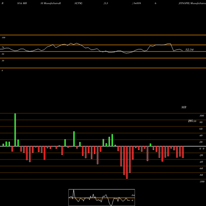Viewport: 206px width, 206px height.
Task: Click the "54338" header text
Action: pyautogui.click(x=137, y=3)
